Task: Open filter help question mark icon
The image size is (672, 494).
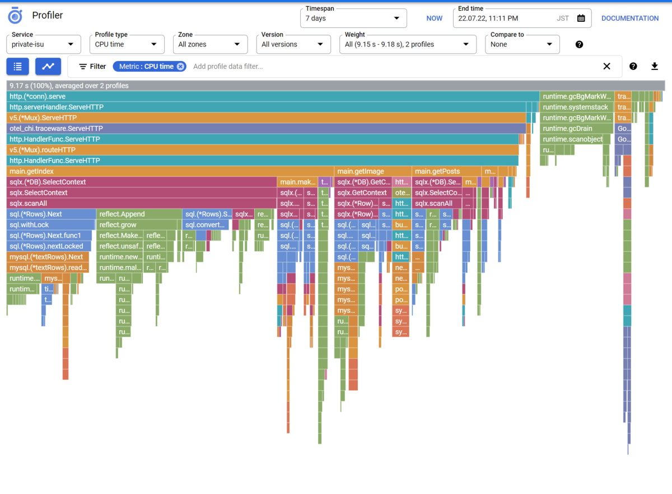Action: 633,67
